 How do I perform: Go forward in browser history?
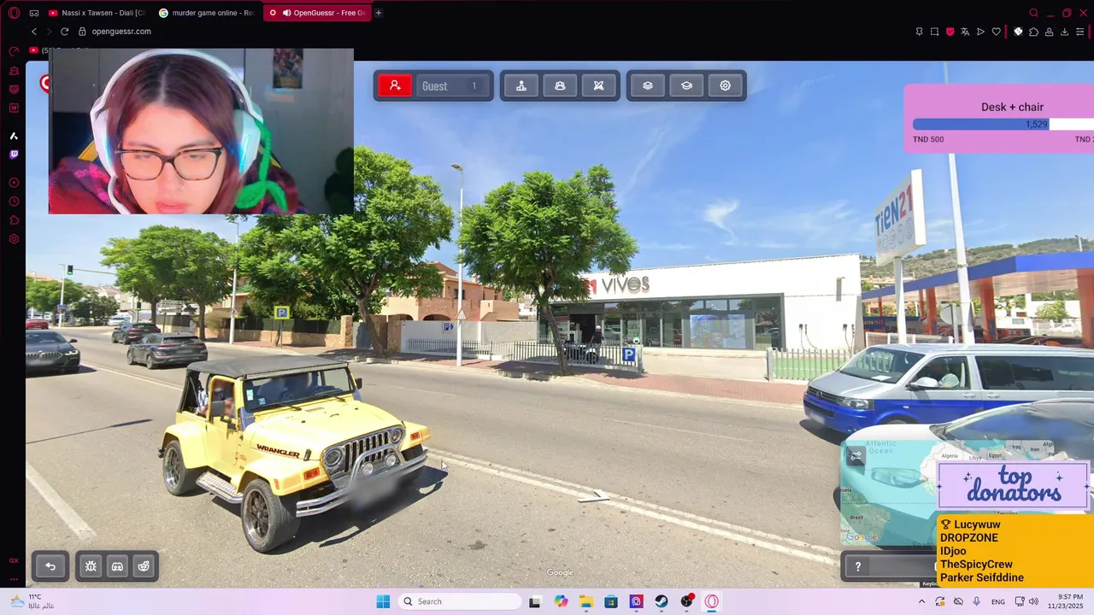pyautogui.click(x=49, y=32)
